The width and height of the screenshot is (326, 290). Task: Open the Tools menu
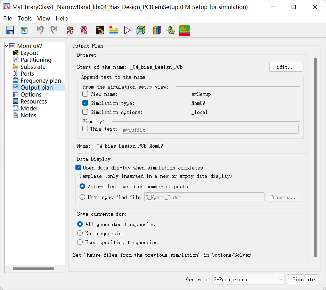25,18
